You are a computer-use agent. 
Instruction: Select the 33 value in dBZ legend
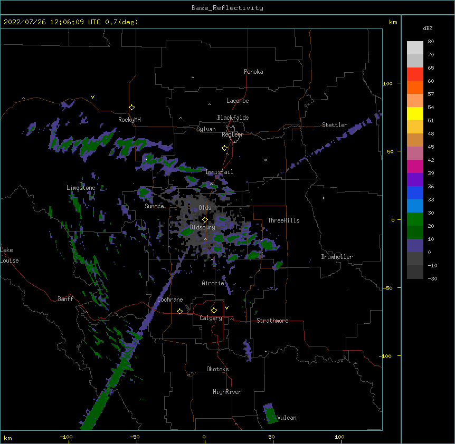coord(431,200)
